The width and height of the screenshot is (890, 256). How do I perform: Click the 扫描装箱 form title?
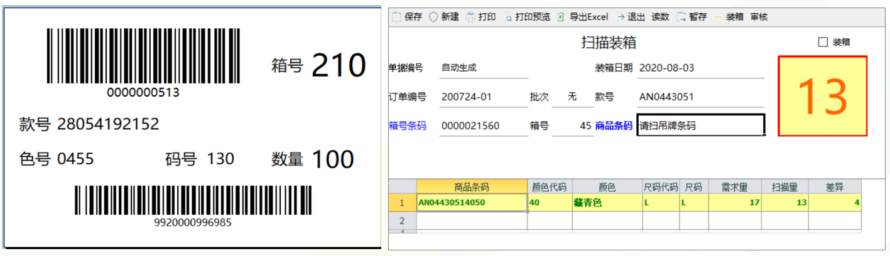point(609,42)
